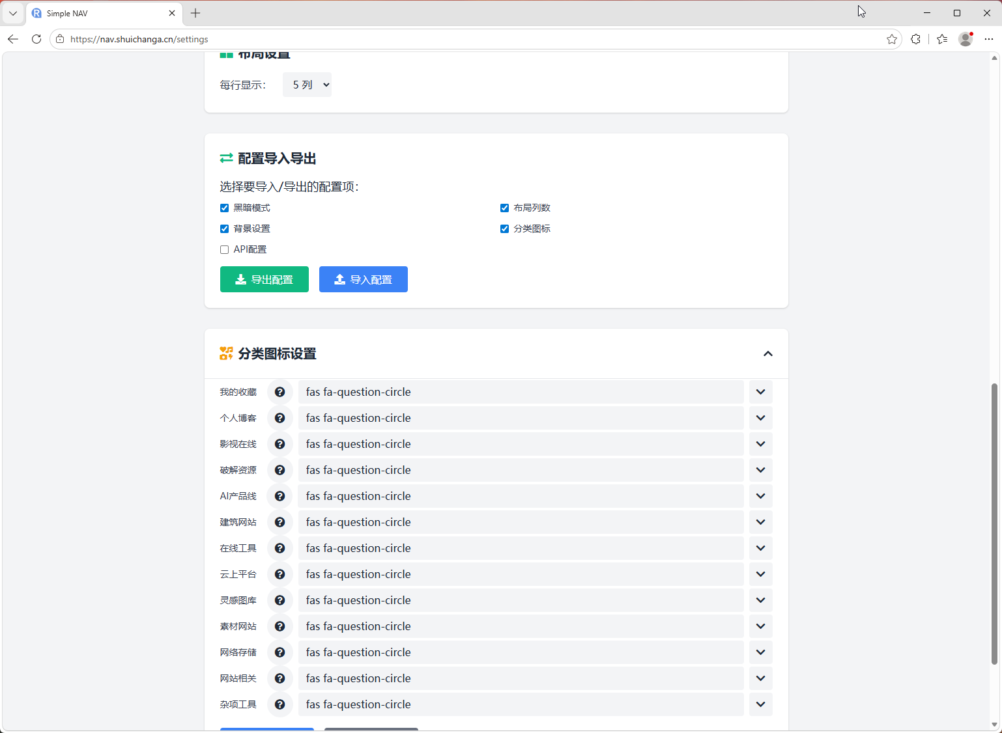
Task: Click the question-circle icon for 我的收藏
Action: click(279, 392)
